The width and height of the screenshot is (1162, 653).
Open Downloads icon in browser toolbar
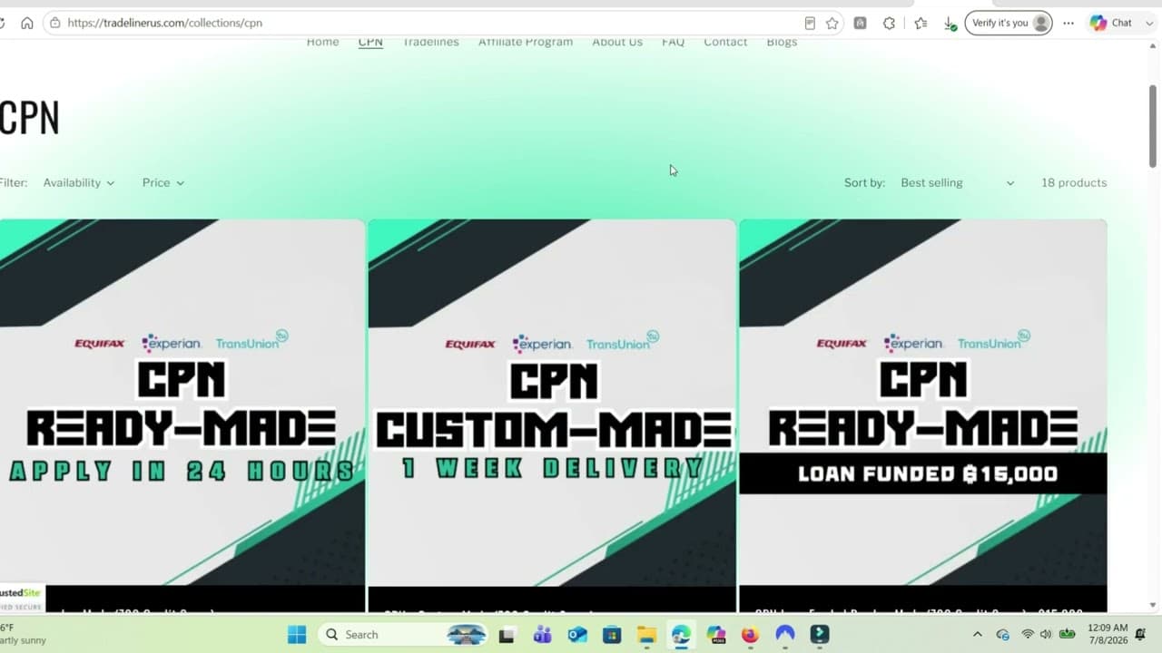coord(950,23)
